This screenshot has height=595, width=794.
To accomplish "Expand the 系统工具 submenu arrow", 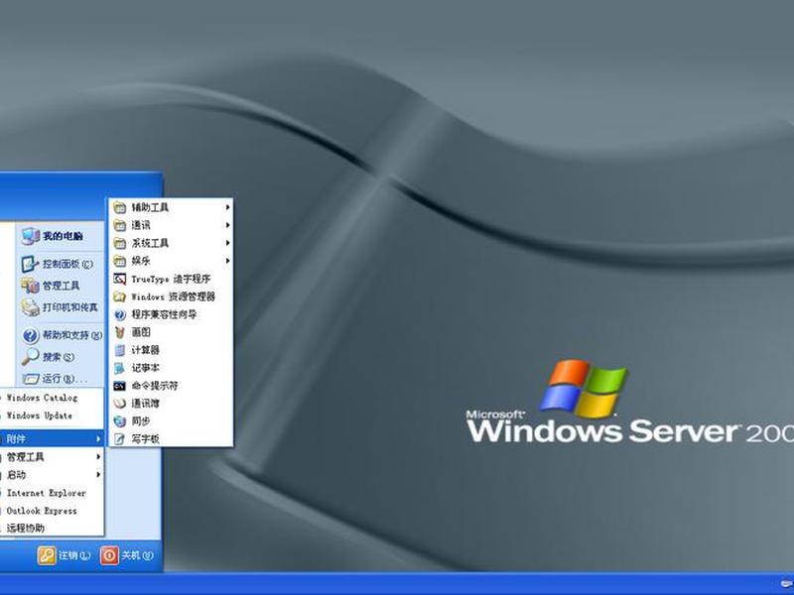I will pos(228,243).
